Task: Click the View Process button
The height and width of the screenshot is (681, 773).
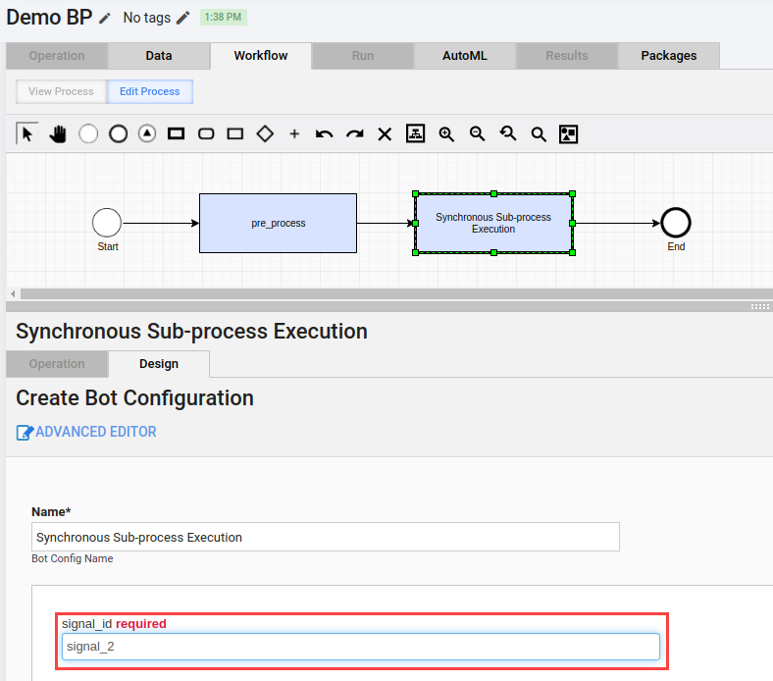Action: [x=61, y=91]
